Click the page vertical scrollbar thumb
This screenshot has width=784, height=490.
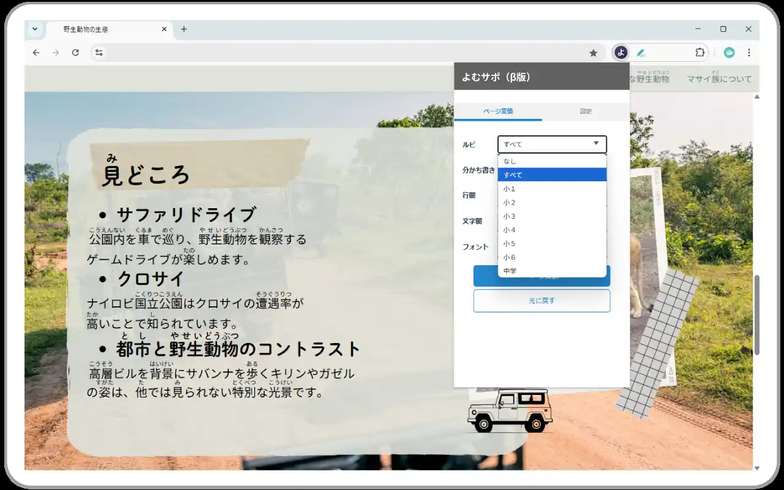pyautogui.click(x=756, y=315)
